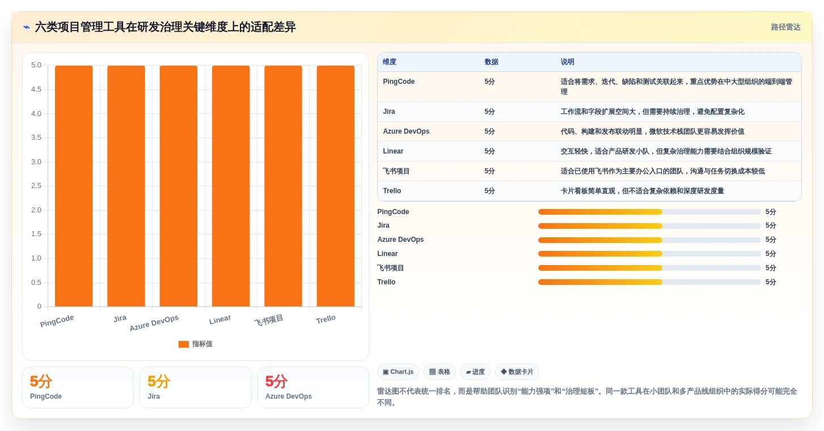Click the 表格 tag
Viewport: 824px width, 431px height.
click(440, 372)
